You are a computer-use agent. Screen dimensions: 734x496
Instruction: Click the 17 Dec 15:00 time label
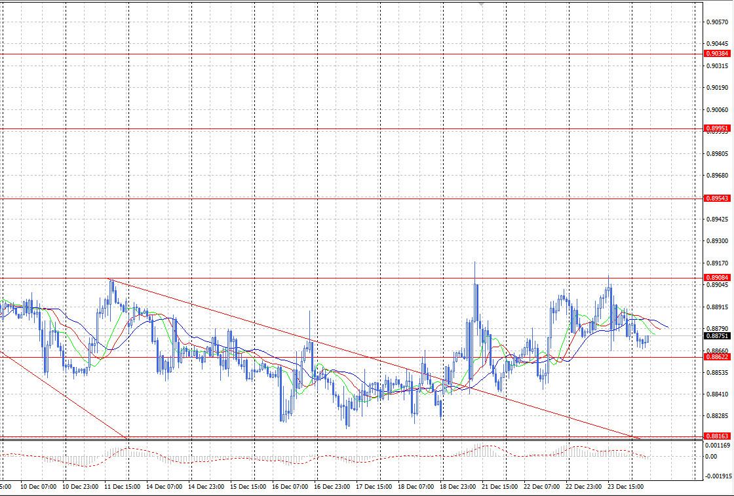(x=374, y=487)
